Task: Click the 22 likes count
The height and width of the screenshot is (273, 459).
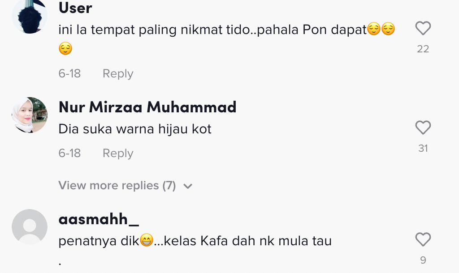Action: tap(423, 49)
